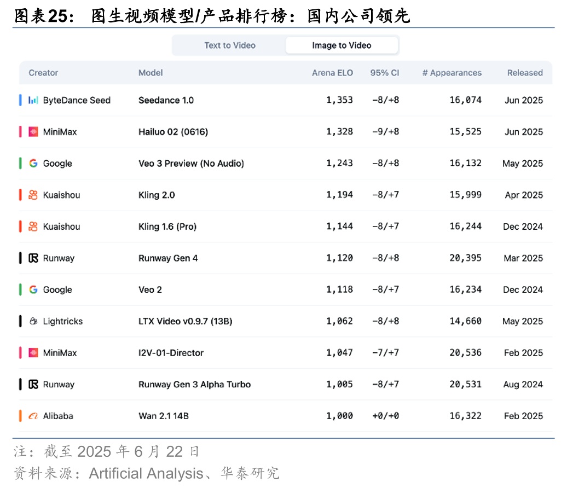
Task: Click the Kuaishou logo in the Kling 1.6 (Pro) row
Action: click(33, 226)
